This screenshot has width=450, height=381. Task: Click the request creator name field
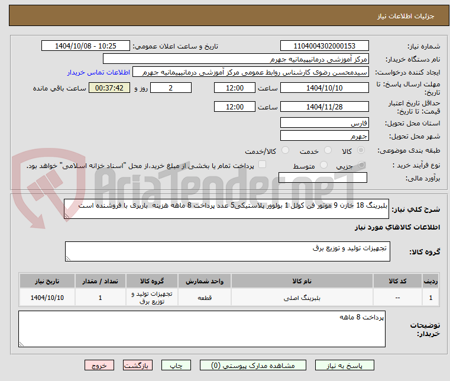251,72
